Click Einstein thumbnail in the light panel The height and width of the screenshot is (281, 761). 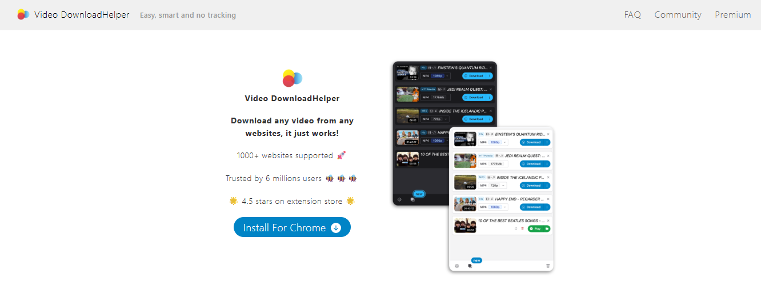pos(465,139)
